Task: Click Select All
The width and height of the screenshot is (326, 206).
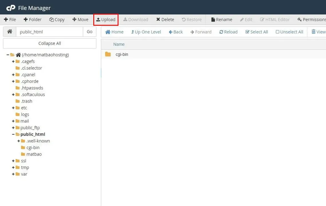Action: pyautogui.click(x=256, y=32)
